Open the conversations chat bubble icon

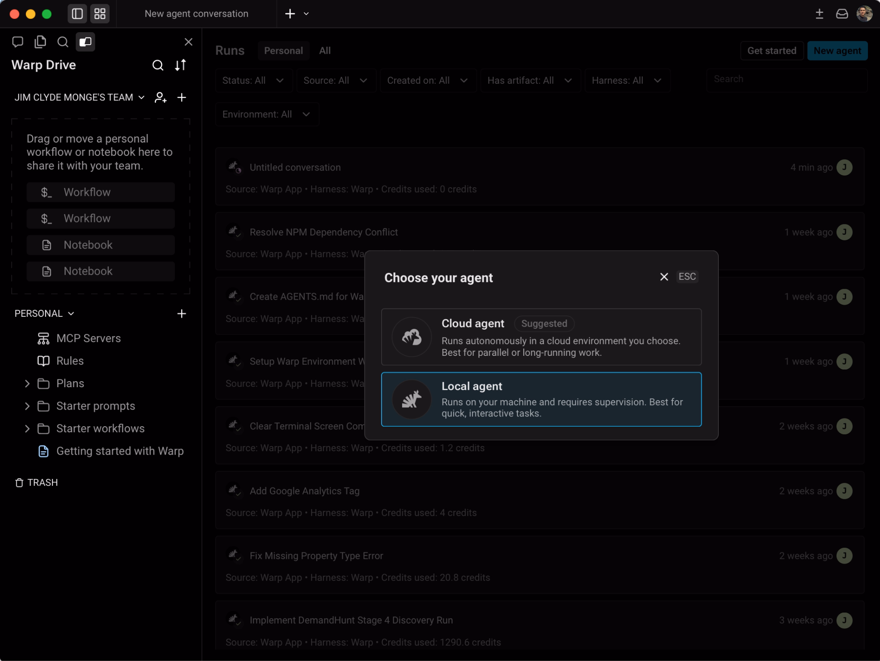18,42
